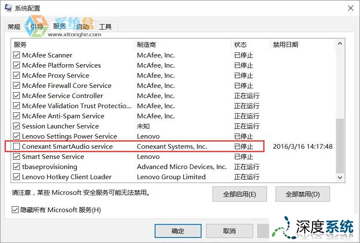Uncheck McAfee Firewall Core Service
360x243 pixels.
16,85
